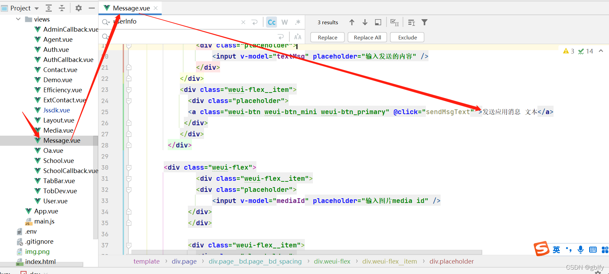The width and height of the screenshot is (609, 274).
Task: Select div.page breadcrumb
Action: (x=184, y=261)
